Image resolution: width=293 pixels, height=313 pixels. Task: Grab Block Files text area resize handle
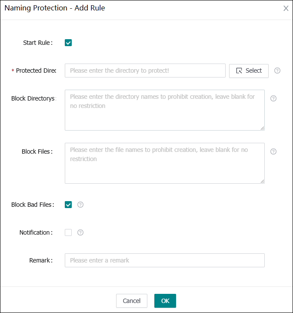click(262, 181)
